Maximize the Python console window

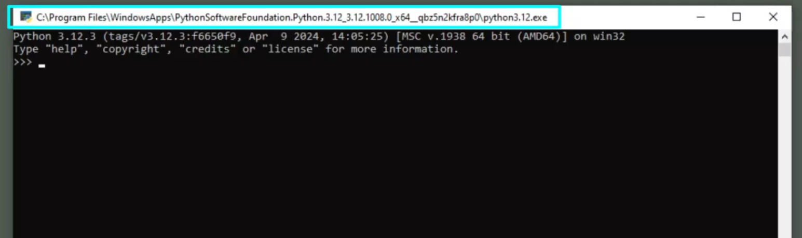point(736,17)
